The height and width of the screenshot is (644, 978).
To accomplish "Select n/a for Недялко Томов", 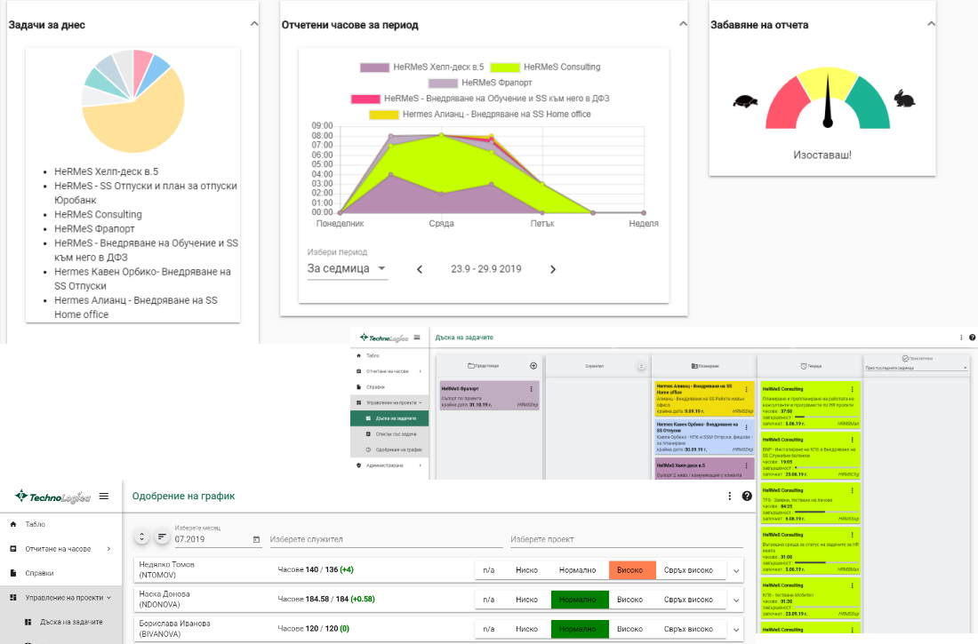I will (488, 569).
